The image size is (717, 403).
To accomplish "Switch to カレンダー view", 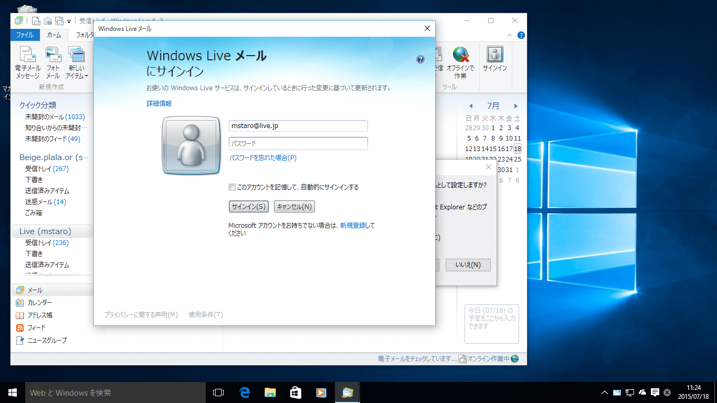I will 39,303.
